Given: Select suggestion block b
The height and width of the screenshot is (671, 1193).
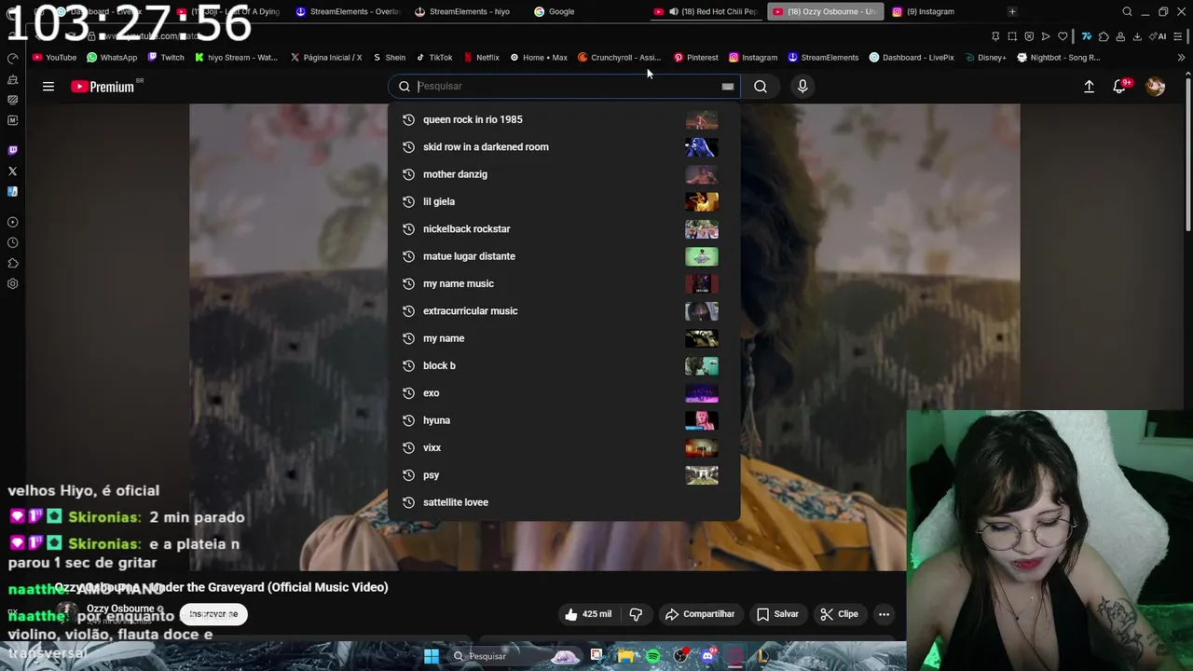Looking at the screenshot, I should coord(564,365).
